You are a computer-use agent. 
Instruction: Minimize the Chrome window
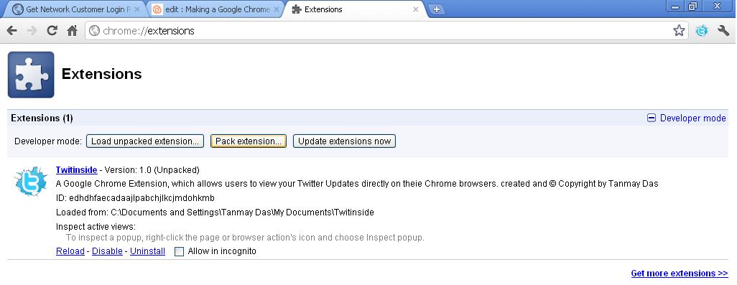click(676, 6)
